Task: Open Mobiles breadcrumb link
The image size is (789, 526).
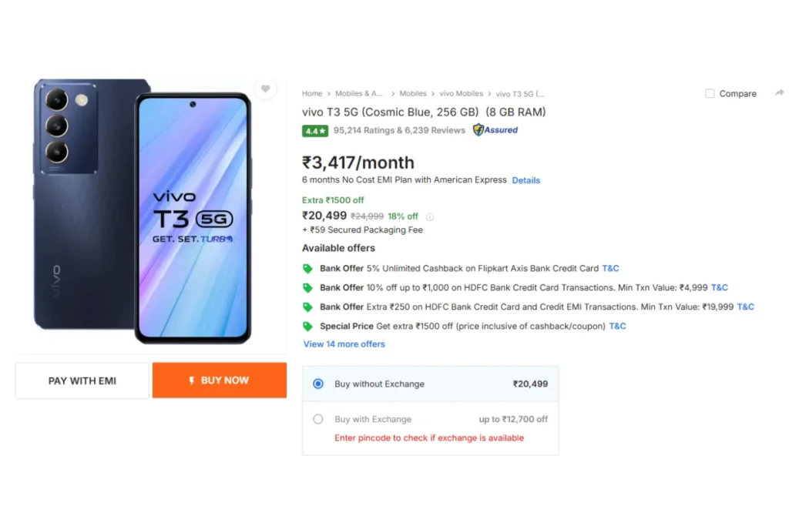Action: pyautogui.click(x=413, y=93)
